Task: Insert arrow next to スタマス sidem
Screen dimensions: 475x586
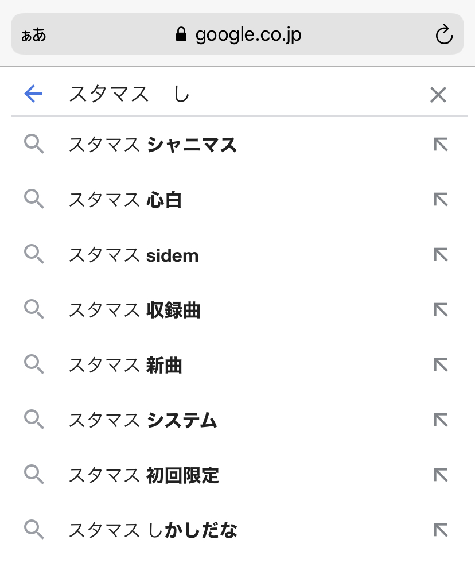Action: [x=441, y=255]
